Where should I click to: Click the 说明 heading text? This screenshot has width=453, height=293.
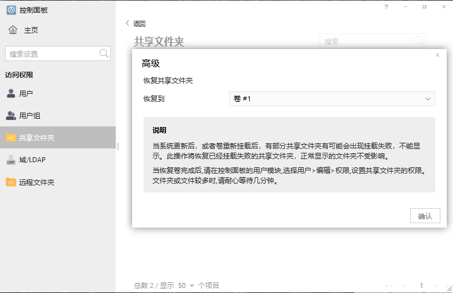tap(159, 130)
